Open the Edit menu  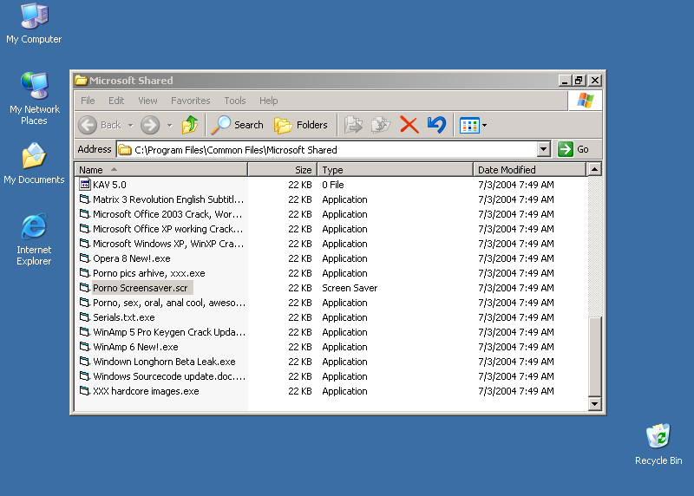click(x=116, y=101)
